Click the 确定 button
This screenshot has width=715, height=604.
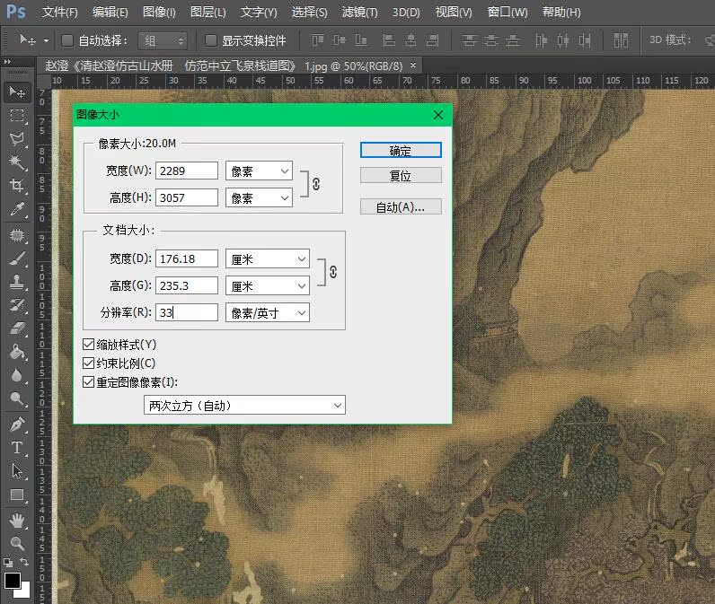(x=401, y=150)
